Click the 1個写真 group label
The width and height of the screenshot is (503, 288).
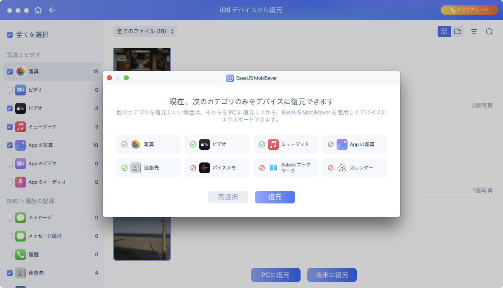(482, 190)
